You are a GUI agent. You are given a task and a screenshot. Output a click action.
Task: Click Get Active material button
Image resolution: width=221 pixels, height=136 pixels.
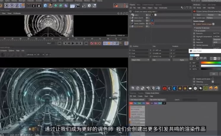pyautogui.click(x=137, y=100)
